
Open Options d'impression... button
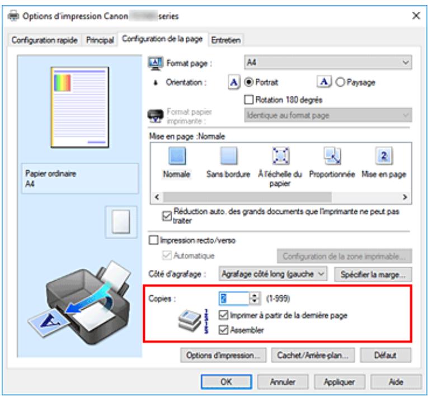point(223,355)
